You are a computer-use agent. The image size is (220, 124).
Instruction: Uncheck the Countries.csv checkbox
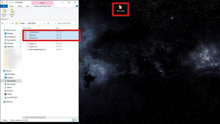coord(26,32)
